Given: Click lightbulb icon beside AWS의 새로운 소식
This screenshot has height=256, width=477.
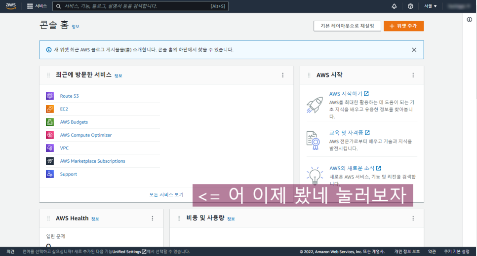Looking at the screenshot, I should 315,176.
